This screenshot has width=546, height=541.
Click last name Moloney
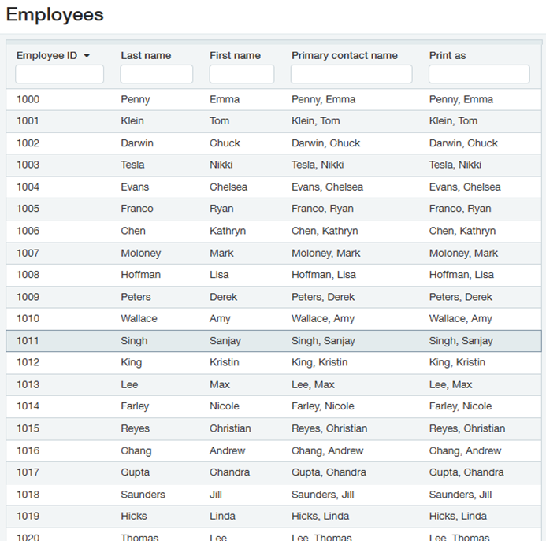coord(141,253)
